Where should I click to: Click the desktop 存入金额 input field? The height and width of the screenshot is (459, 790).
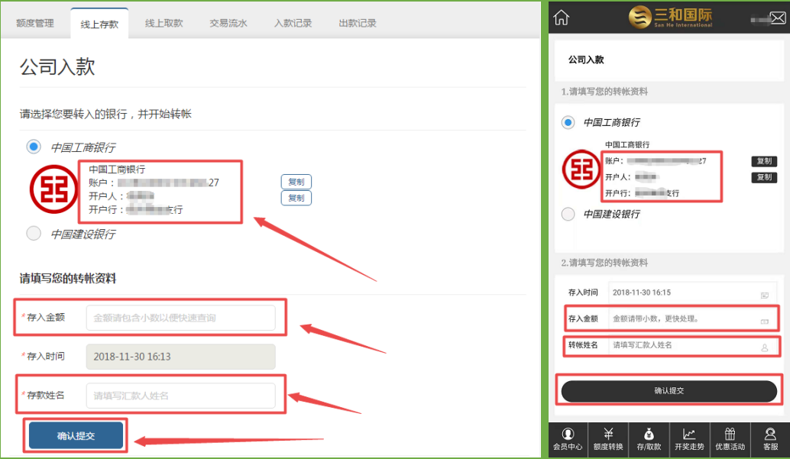tap(180, 318)
